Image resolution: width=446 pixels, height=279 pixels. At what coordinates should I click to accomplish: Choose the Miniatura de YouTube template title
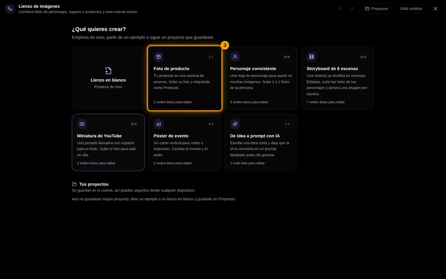coord(99,136)
